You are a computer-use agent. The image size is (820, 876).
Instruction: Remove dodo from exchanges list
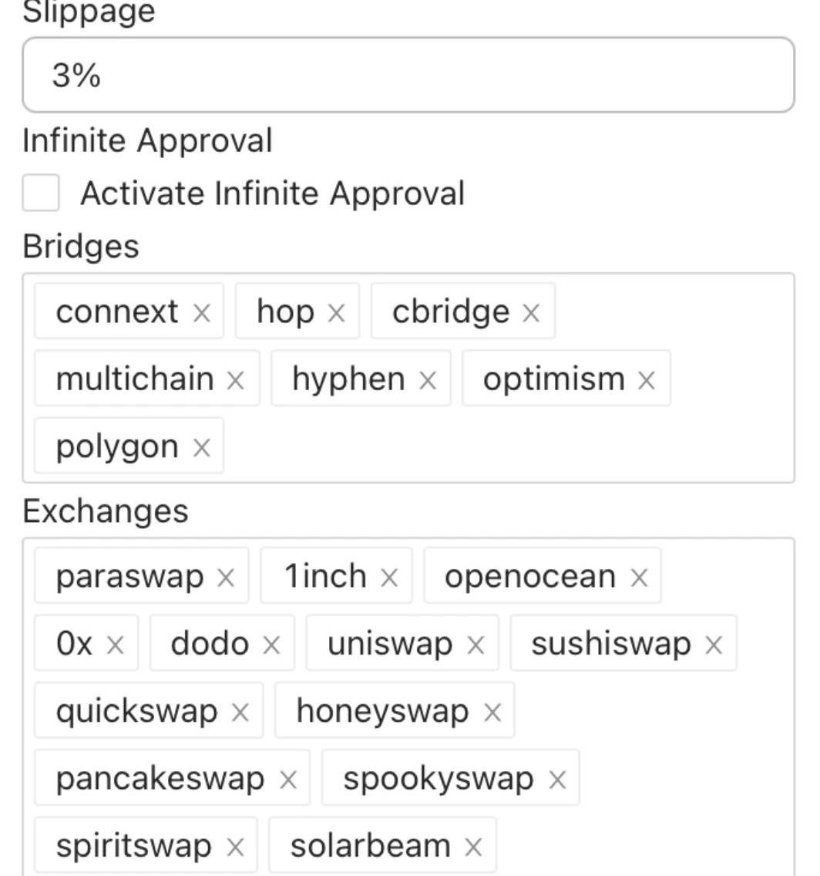tap(271, 645)
